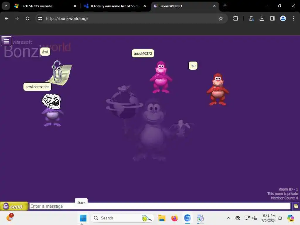This screenshot has height=225, width=300.
Task: Focus the 'Enter a message' input field
Action: tap(160, 206)
